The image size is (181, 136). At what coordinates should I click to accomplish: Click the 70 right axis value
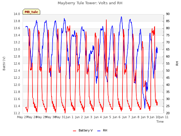point(168,42)
